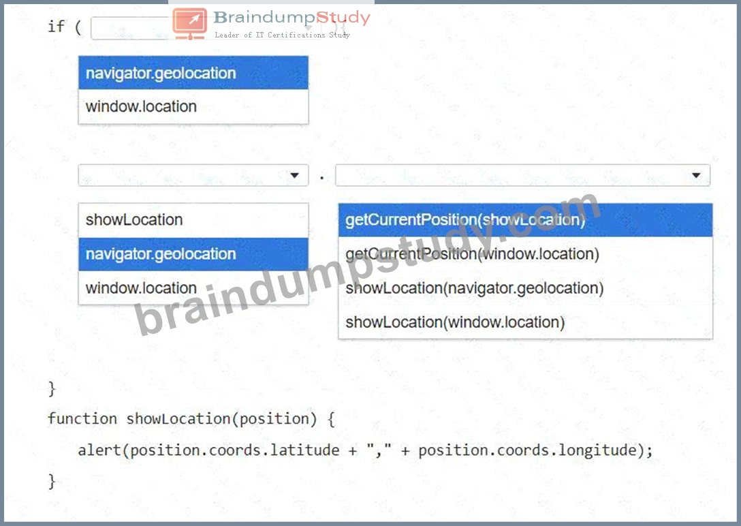Click 'Leader of IT Certifications Study' tagline
The height and width of the screenshot is (526, 741).
tap(282, 35)
